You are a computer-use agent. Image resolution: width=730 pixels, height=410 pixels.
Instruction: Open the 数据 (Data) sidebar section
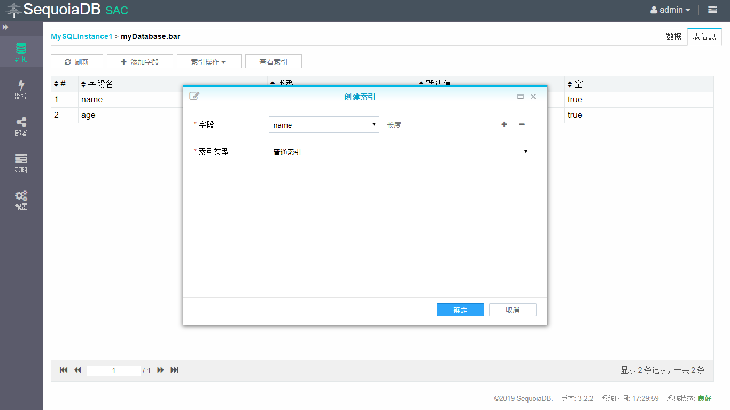coord(21,52)
